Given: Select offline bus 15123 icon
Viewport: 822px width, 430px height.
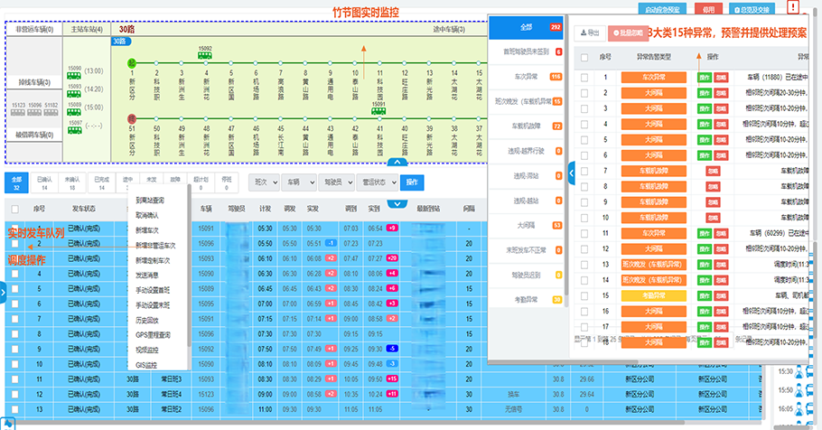Looking at the screenshot, I should click(x=17, y=114).
